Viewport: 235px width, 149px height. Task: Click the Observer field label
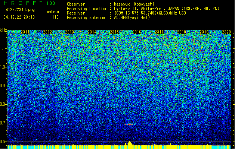(x=76, y=4)
